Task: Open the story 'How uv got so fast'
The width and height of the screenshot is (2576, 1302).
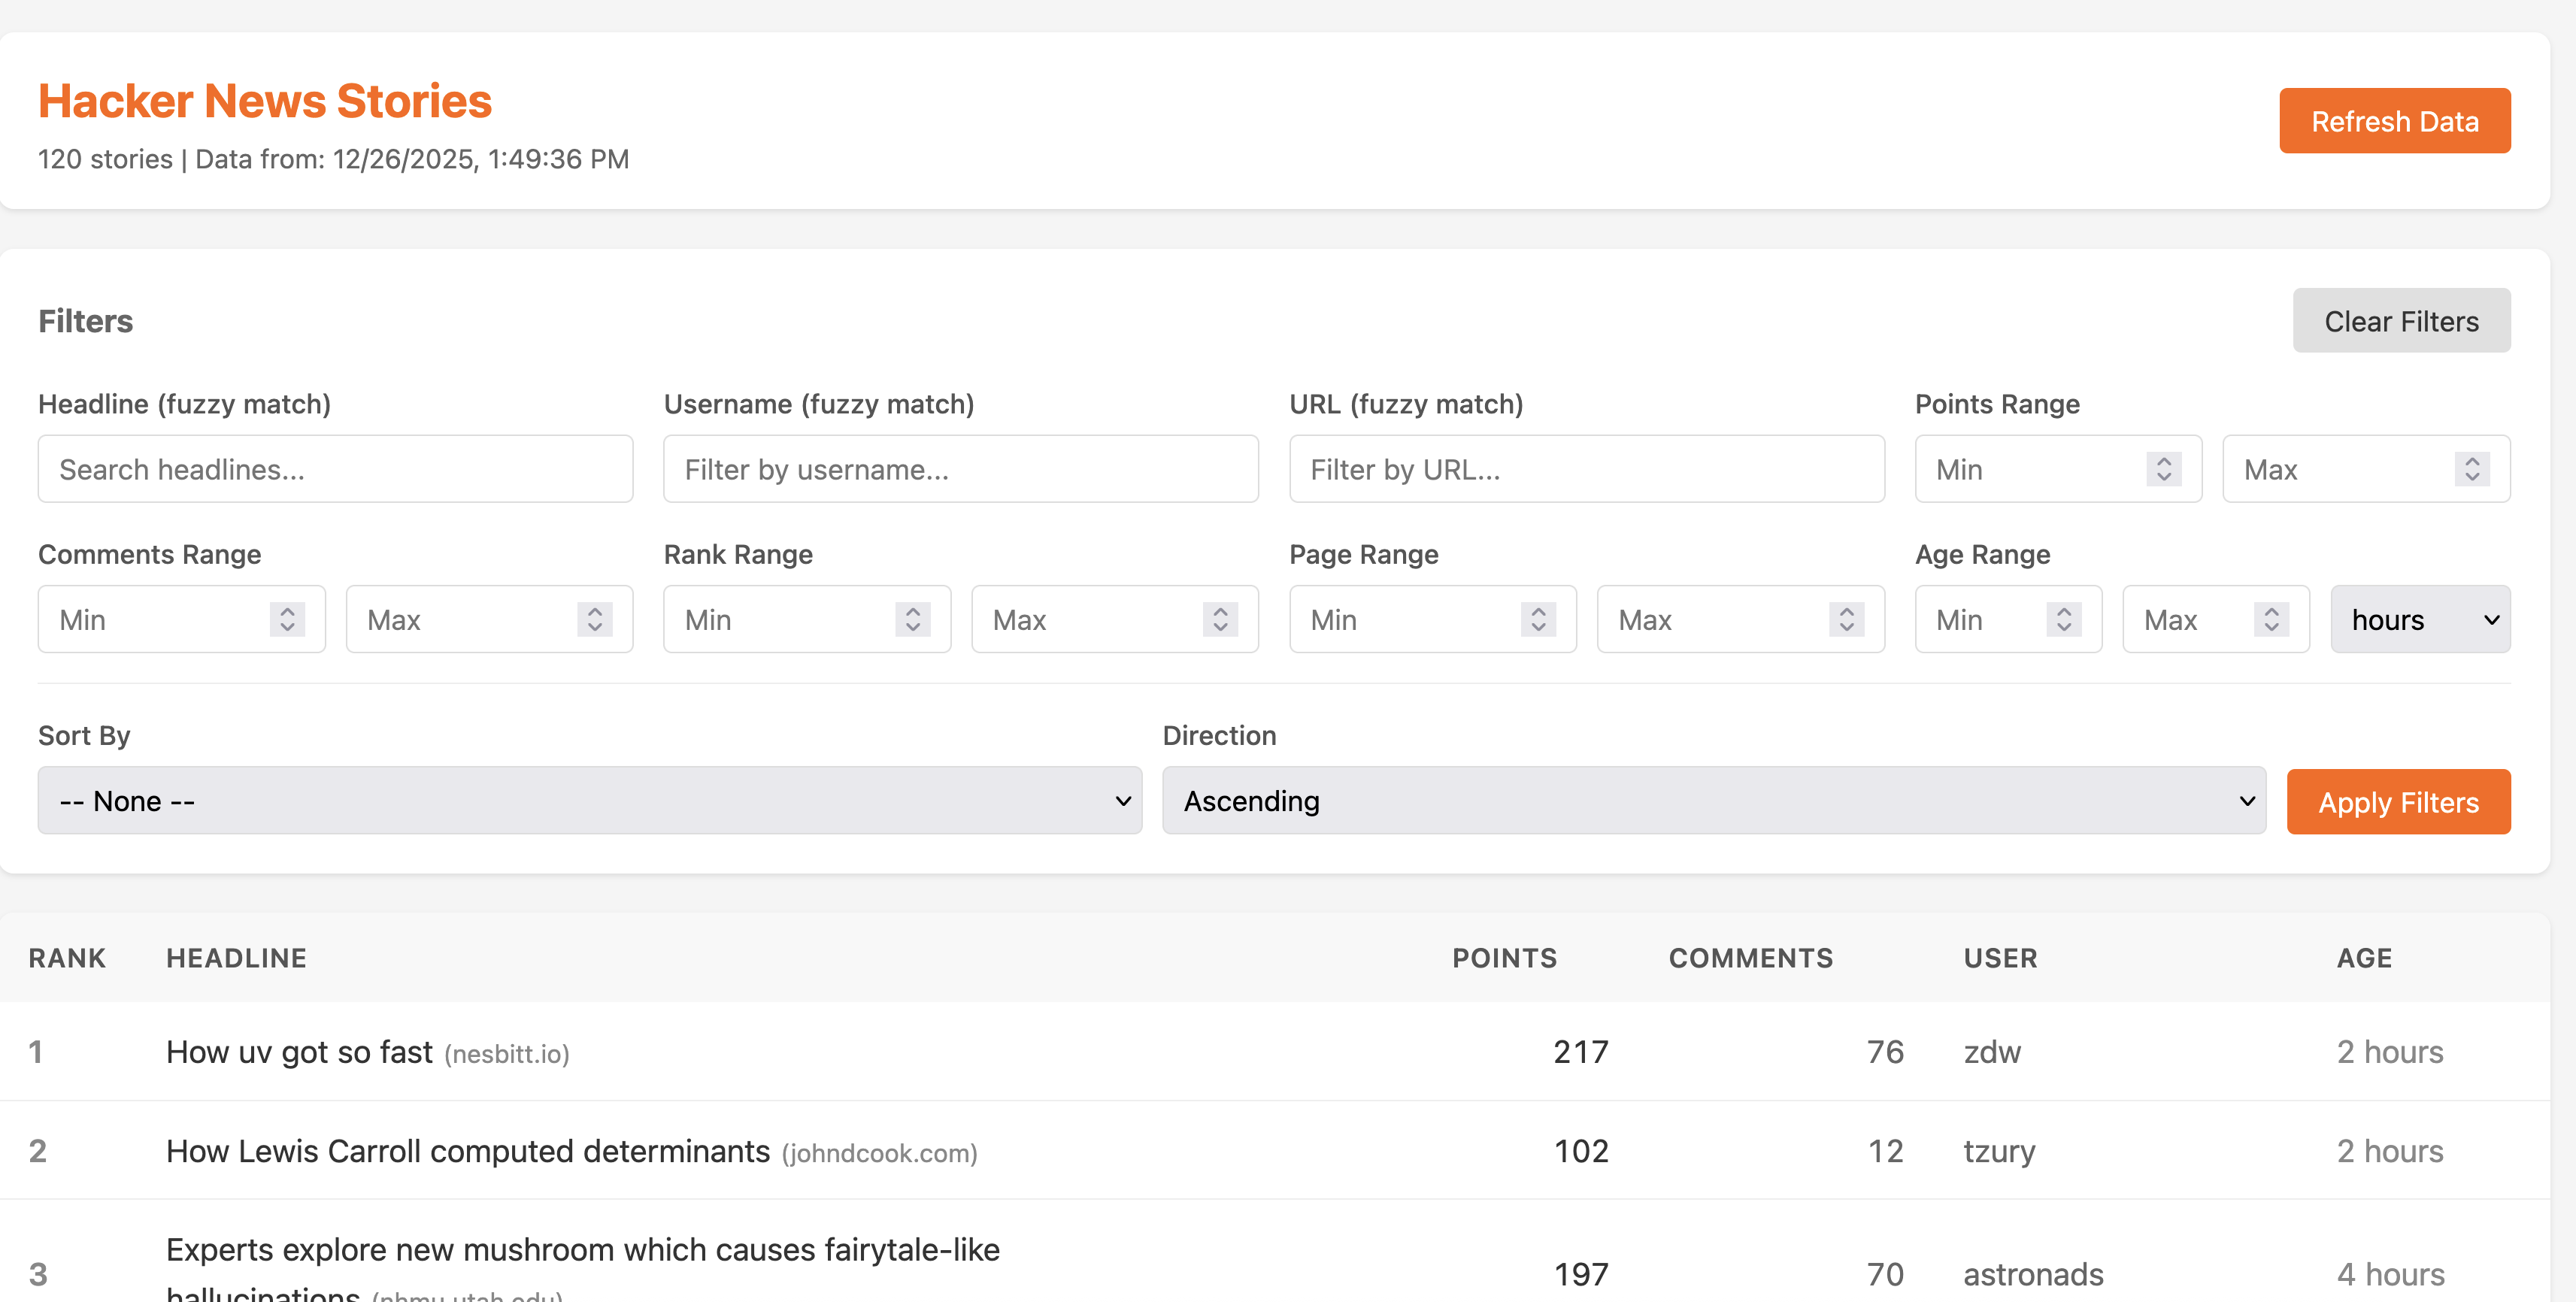Action: point(299,1051)
